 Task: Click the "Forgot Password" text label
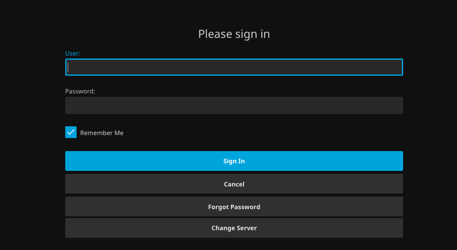pyautogui.click(x=234, y=207)
